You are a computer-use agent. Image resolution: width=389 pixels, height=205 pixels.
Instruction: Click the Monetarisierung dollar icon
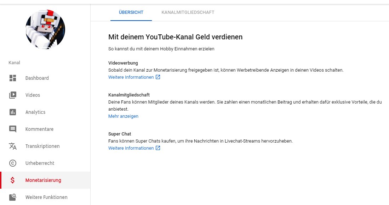(12, 180)
